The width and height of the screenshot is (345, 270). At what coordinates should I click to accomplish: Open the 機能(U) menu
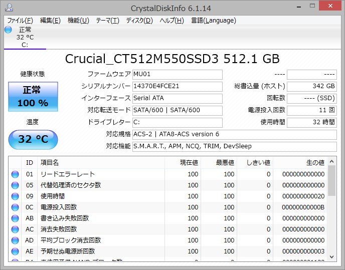coord(78,21)
